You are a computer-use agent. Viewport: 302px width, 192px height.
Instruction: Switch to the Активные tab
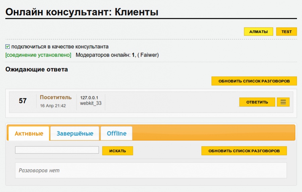tap(29, 133)
